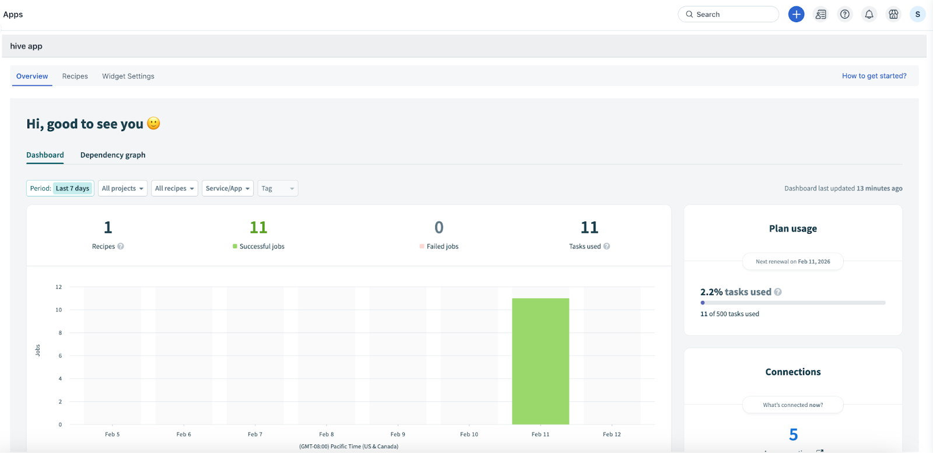
Task: Open the news feed icon in top bar
Action: 820,14
